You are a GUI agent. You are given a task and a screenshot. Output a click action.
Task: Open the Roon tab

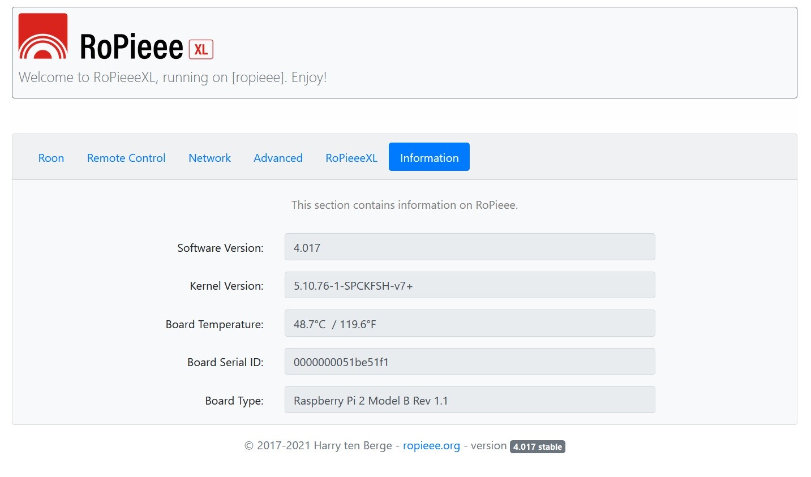click(51, 158)
